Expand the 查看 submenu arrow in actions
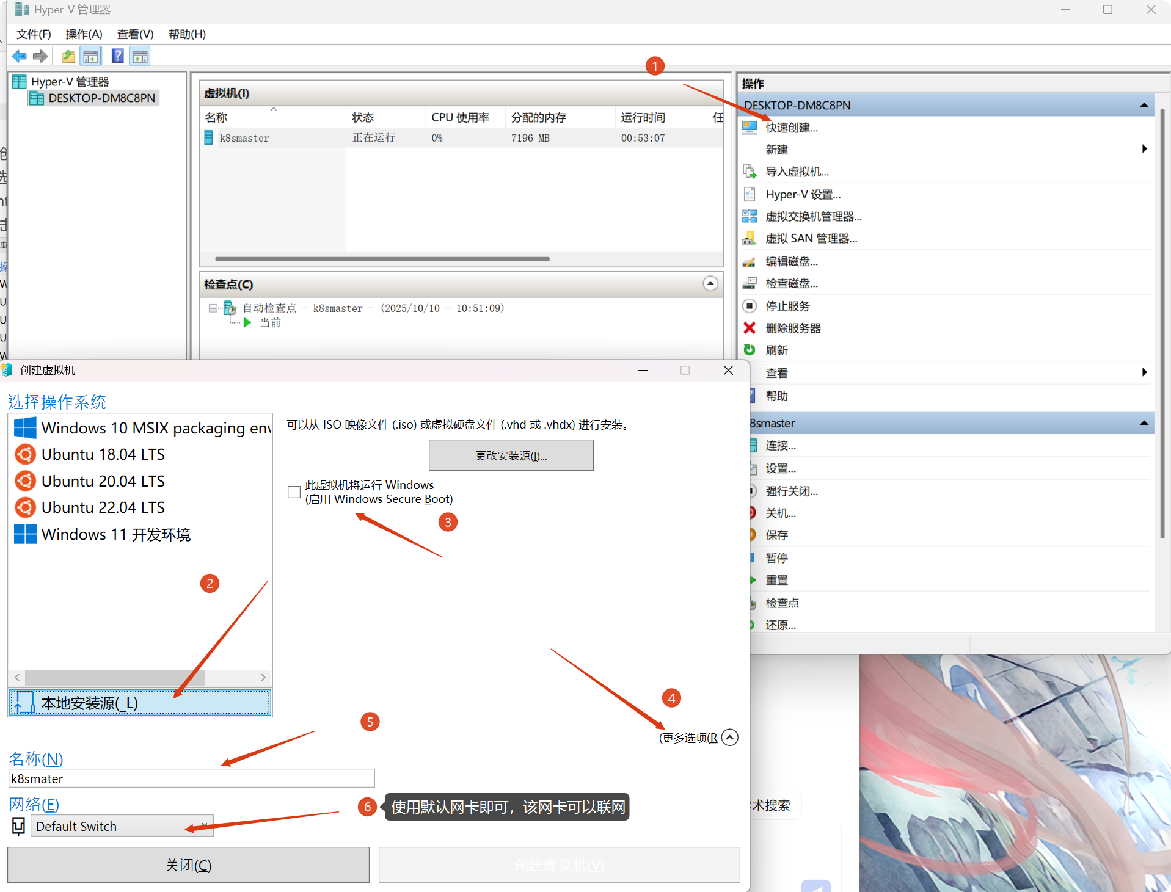Viewport: 1171px width, 892px height. [x=1145, y=372]
